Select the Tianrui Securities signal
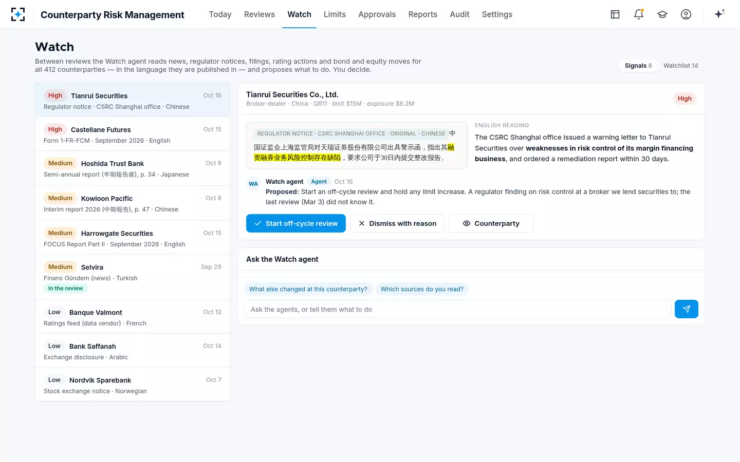Image resolution: width=740 pixels, height=462 pixels. click(133, 100)
